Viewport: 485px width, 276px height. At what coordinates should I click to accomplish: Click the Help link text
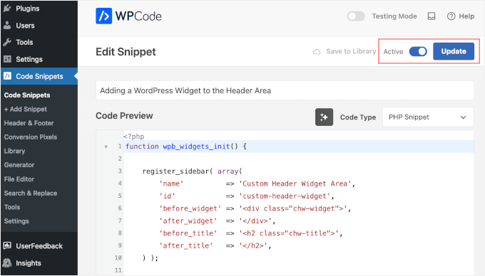(x=466, y=16)
